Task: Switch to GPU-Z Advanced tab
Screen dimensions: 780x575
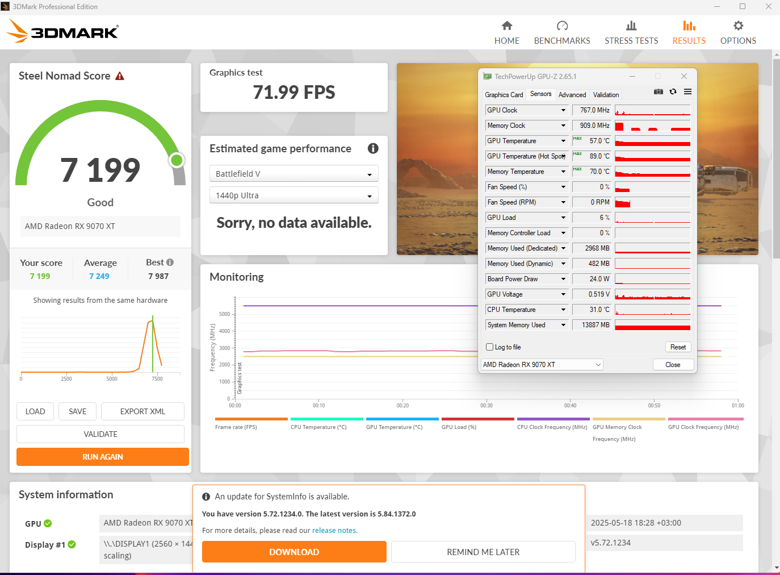Action: click(572, 95)
